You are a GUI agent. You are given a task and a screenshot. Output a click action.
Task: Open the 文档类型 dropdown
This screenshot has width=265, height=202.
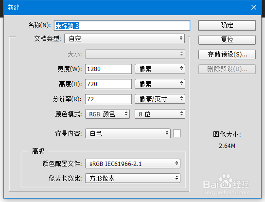click(124, 38)
